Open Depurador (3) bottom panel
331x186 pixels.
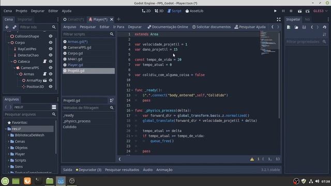coord(88,170)
